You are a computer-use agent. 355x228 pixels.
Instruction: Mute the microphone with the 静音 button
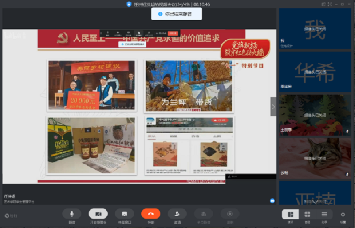(71, 214)
